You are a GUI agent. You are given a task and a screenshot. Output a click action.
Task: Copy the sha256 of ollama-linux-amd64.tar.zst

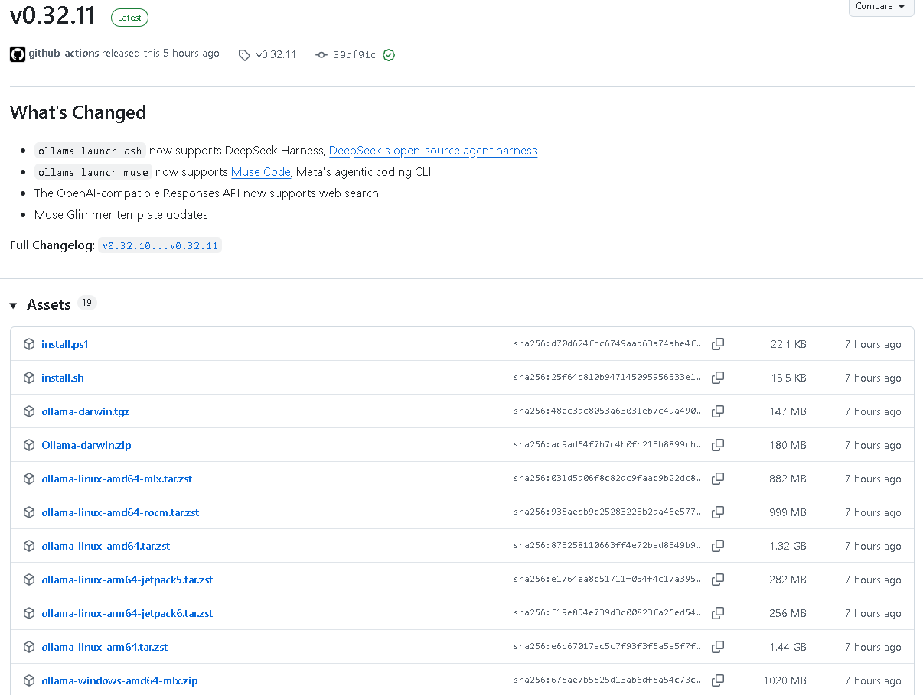718,546
